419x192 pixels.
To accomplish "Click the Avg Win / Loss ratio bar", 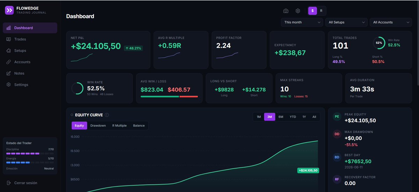I will click(x=169, y=97).
